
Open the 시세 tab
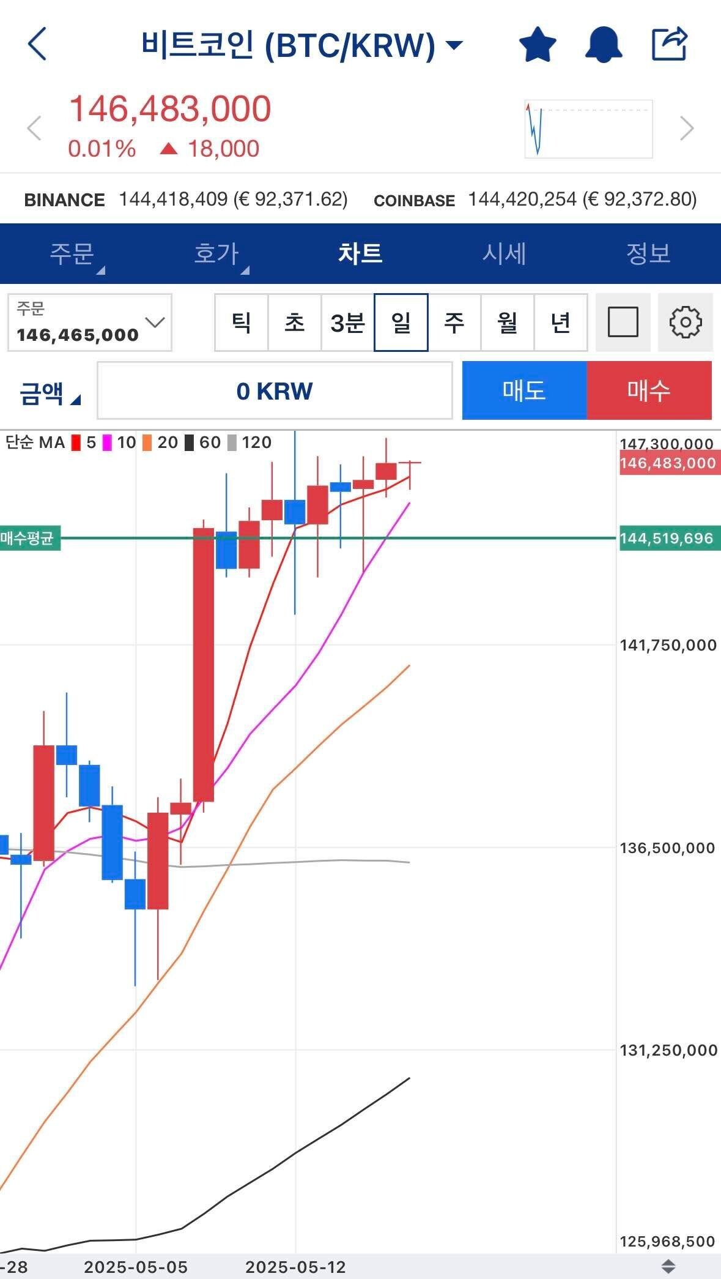click(504, 253)
